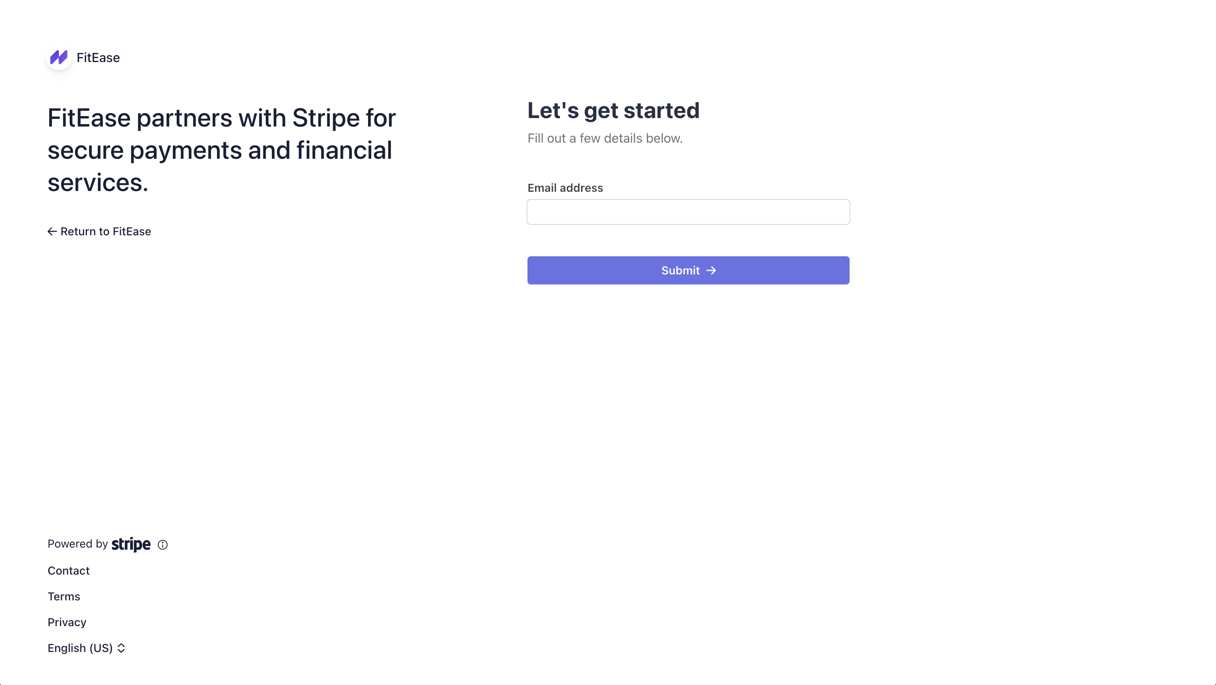This screenshot has width=1216, height=685.
Task: Click the Email address label
Action: (x=565, y=187)
